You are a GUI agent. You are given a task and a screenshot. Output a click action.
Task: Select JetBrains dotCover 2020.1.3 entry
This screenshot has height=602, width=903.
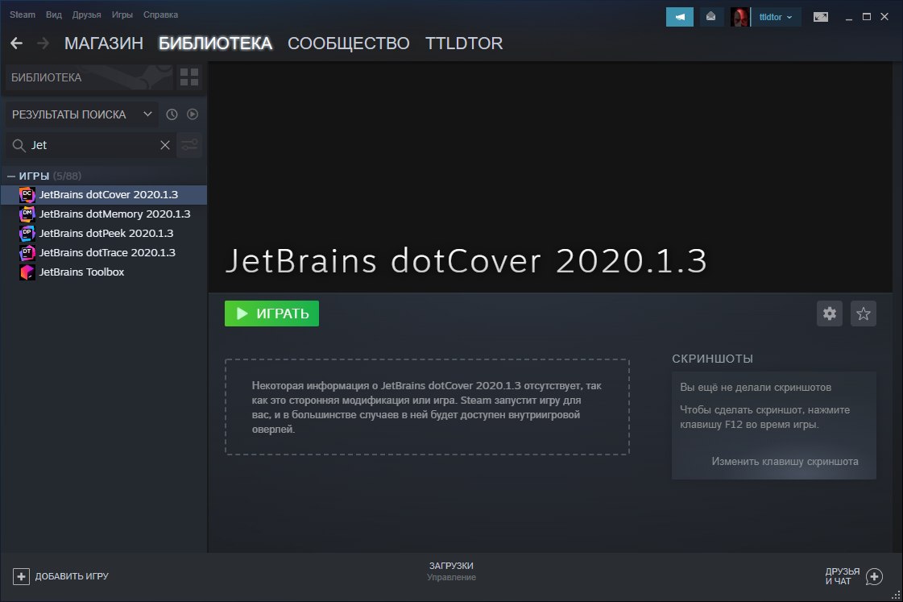click(104, 195)
